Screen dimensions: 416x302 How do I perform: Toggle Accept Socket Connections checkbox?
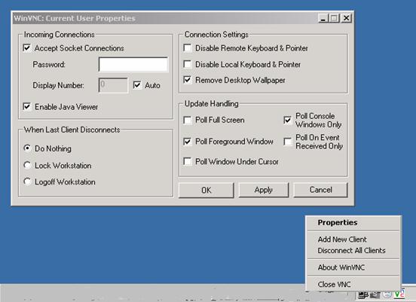tap(27, 48)
